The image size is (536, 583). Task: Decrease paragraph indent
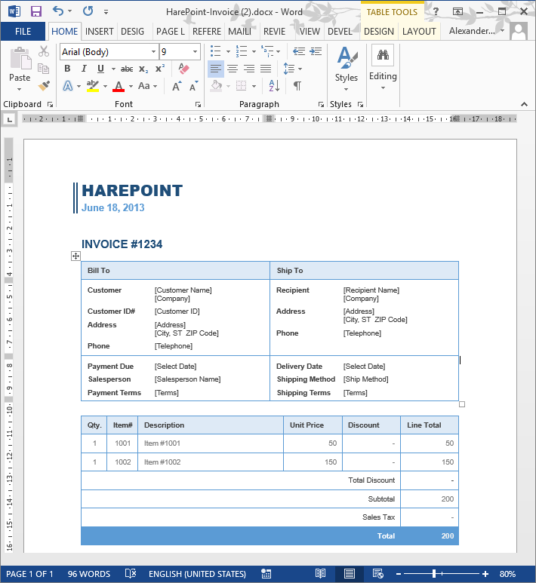coord(299,51)
